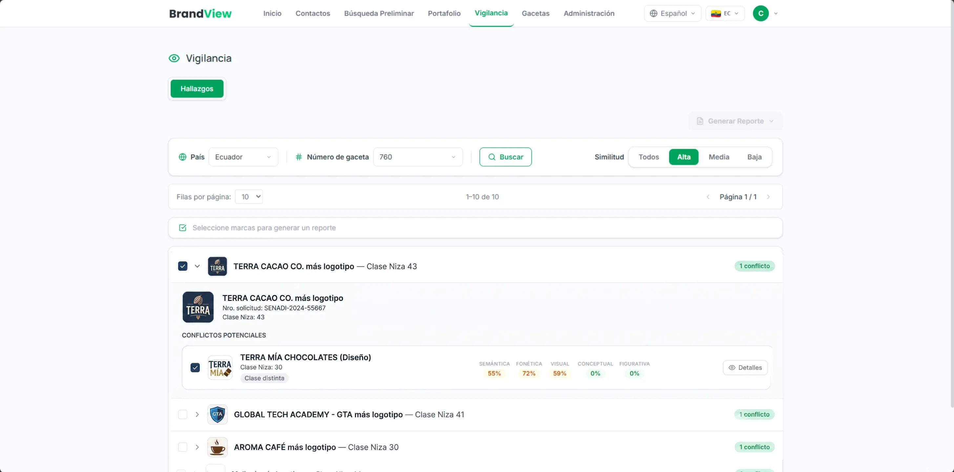Open Portafolio menu item

[x=444, y=13]
